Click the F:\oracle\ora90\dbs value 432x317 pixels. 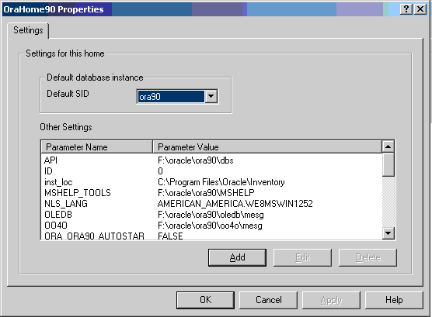(x=196, y=160)
